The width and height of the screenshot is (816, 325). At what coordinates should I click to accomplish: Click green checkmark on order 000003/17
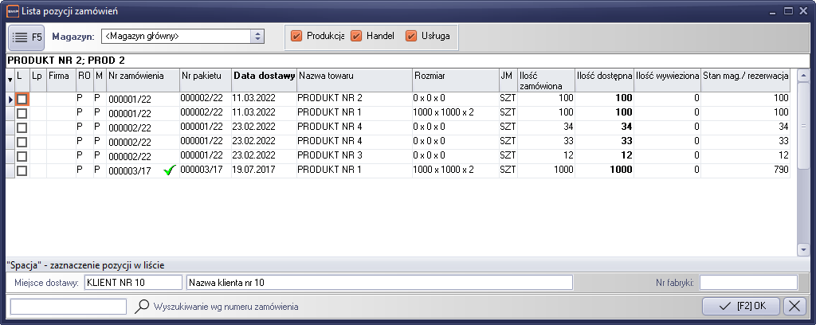pyautogui.click(x=168, y=170)
